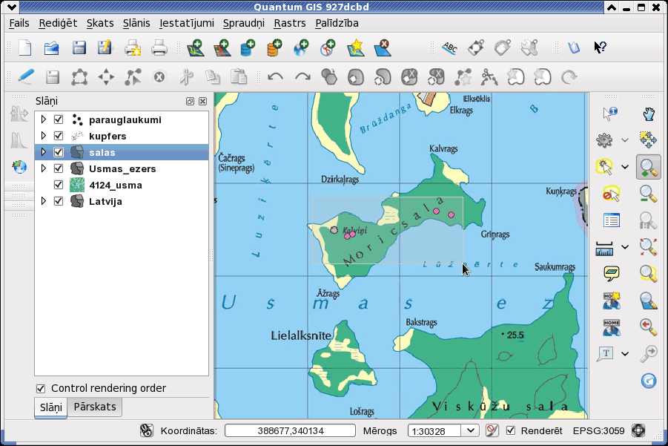The image size is (668, 446).
Task: Click the Koordinātas input field
Action: [x=290, y=430]
